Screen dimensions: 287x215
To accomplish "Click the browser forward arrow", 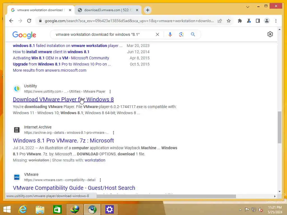I will (x=20, y=21).
